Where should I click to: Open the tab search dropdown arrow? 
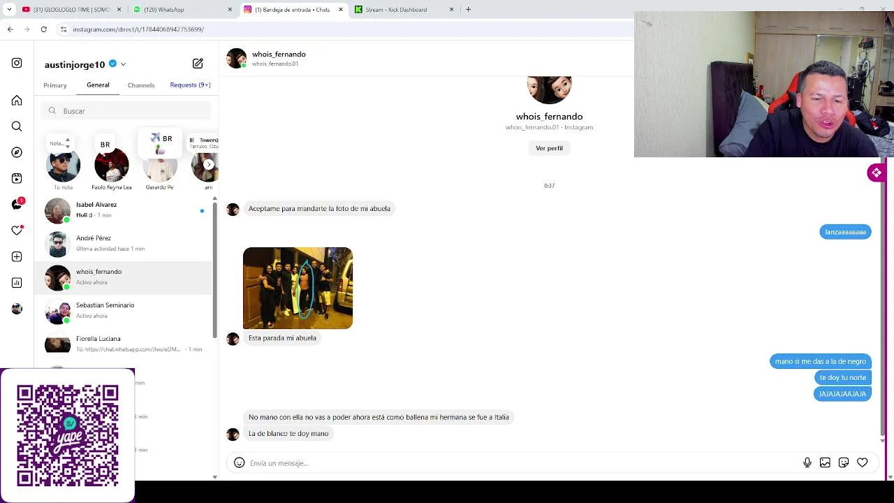tap(9, 10)
